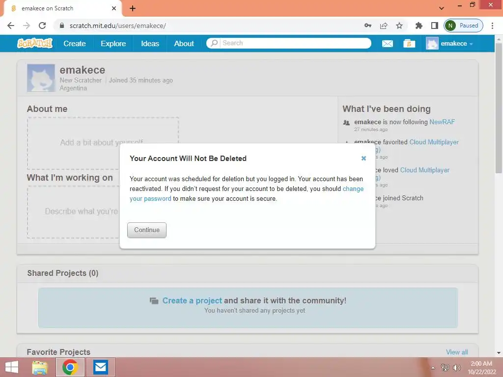Image resolution: width=503 pixels, height=377 pixels.
Task: Open the Create page from navigation
Action: pyautogui.click(x=75, y=44)
